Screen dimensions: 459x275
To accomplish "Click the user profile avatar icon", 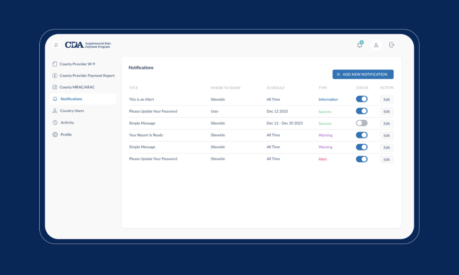I will [376, 45].
